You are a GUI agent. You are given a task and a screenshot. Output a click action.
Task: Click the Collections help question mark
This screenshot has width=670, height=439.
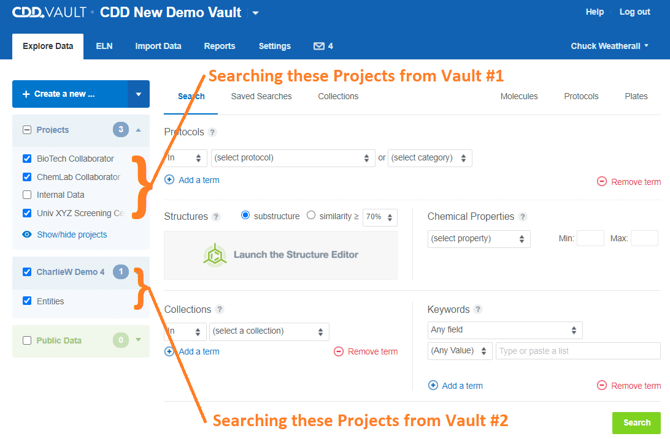(x=220, y=309)
